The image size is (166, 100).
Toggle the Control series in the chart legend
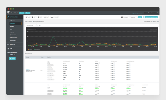tap(30, 49)
